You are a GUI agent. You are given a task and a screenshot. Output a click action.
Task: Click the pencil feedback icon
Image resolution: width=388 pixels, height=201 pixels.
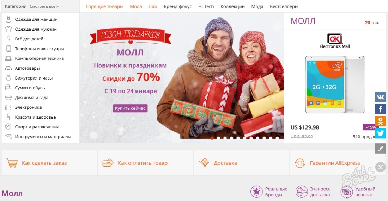point(380,149)
